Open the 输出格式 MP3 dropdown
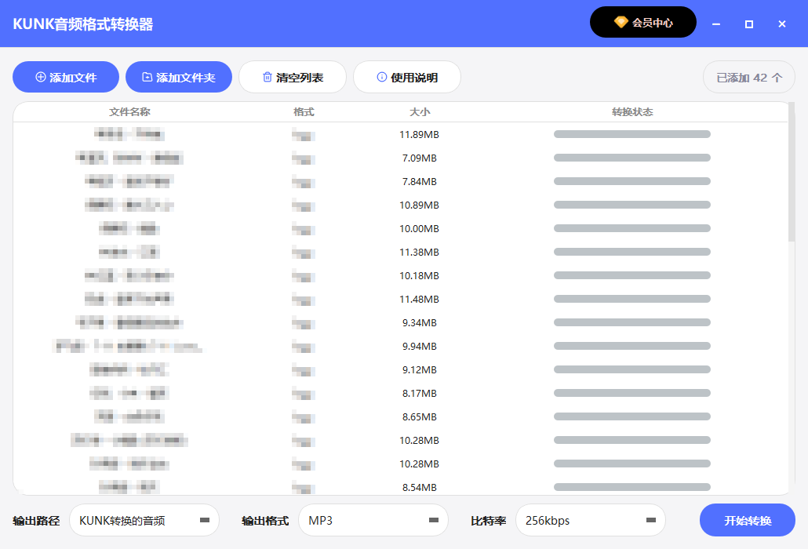808x549 pixels. coord(373,520)
